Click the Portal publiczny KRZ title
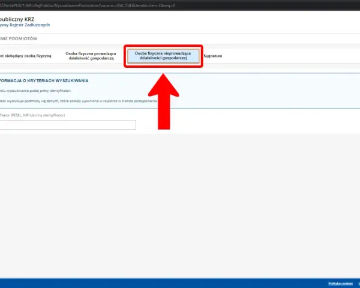The width and height of the screenshot is (360, 288). tap(17, 19)
